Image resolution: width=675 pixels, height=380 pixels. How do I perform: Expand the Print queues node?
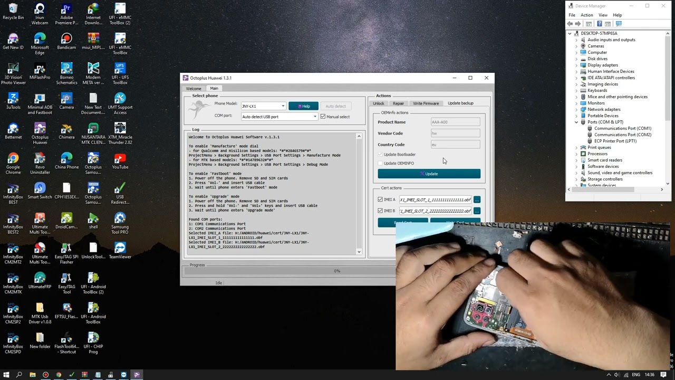pos(576,147)
